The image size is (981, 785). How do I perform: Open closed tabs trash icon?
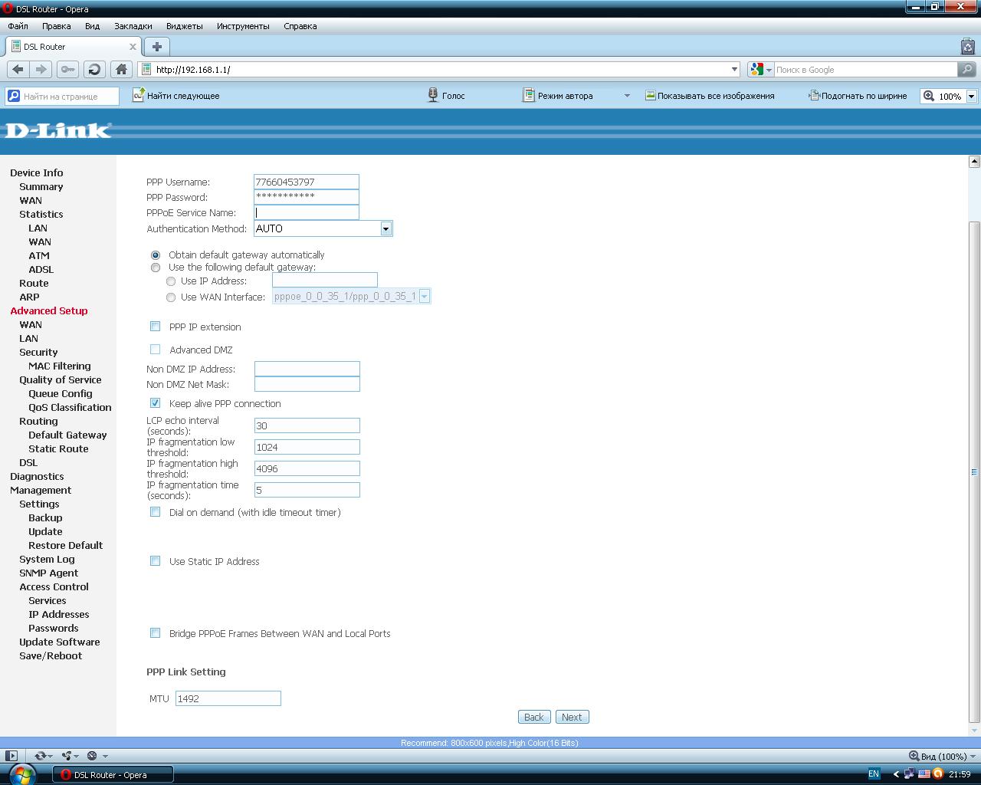pyautogui.click(x=967, y=47)
